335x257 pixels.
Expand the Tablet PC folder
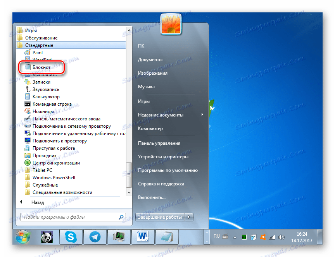[x=39, y=170]
